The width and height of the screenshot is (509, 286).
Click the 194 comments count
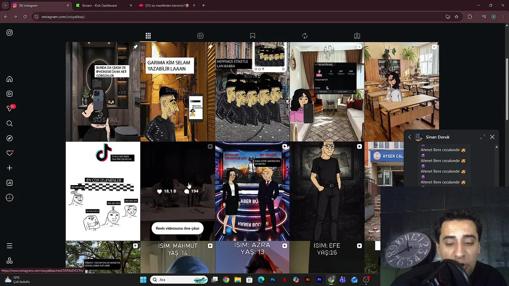click(x=191, y=191)
